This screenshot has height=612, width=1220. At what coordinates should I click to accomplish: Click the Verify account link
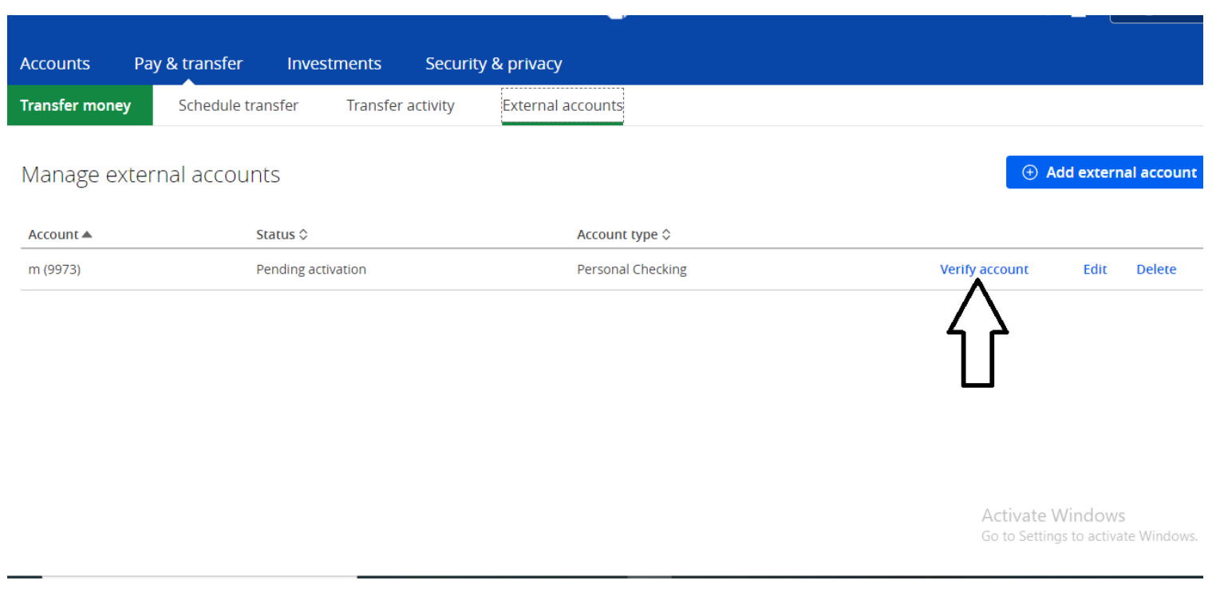click(x=984, y=270)
